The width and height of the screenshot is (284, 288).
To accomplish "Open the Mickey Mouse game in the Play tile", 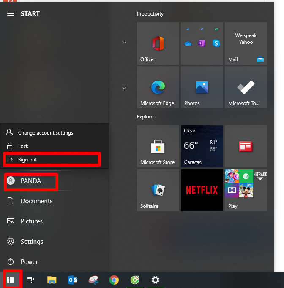I will [x=246, y=190].
